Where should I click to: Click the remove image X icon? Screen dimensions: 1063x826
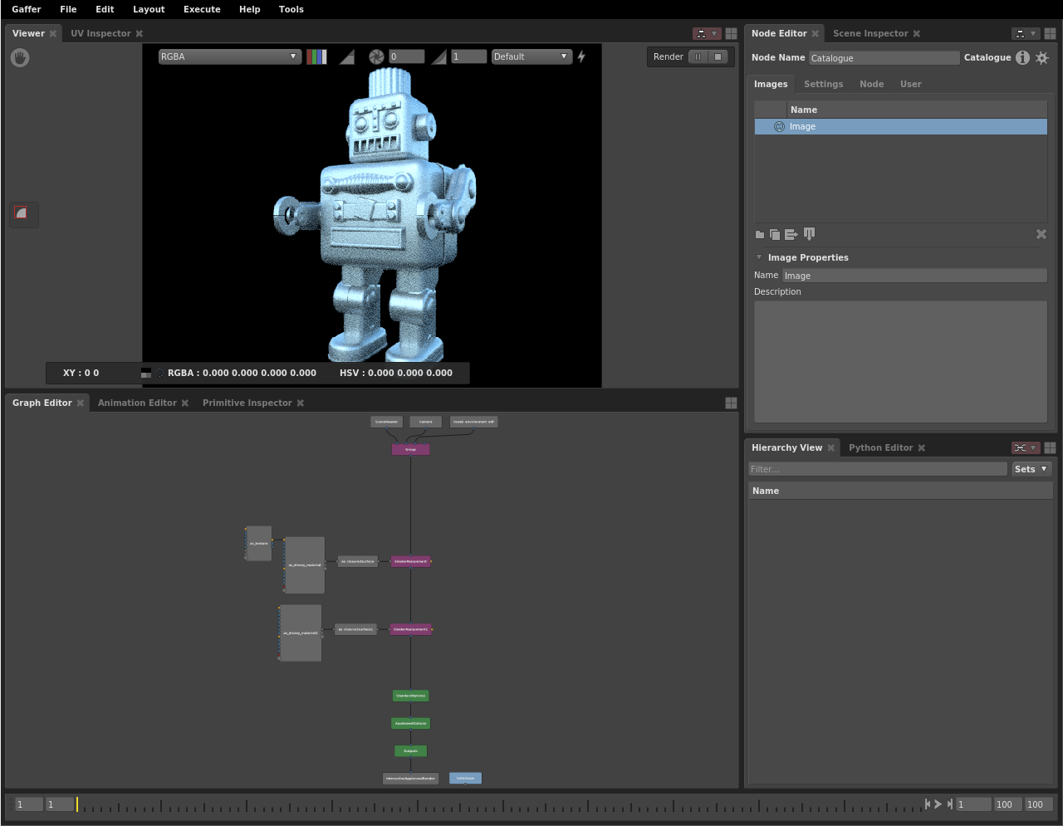[1041, 234]
